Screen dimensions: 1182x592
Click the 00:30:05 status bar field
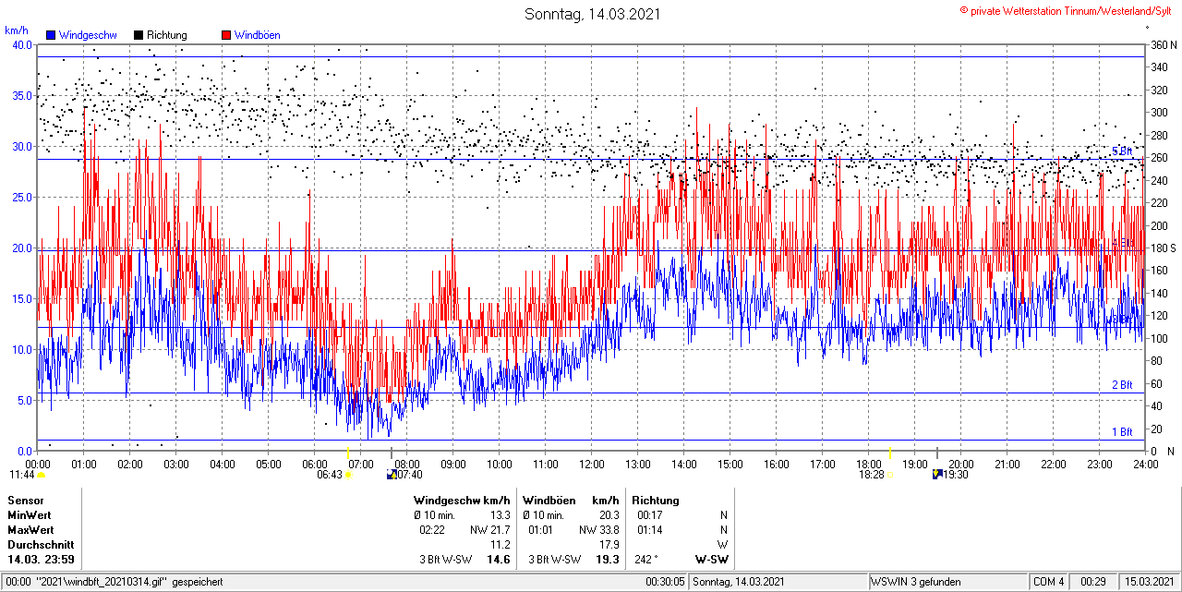coord(665,582)
